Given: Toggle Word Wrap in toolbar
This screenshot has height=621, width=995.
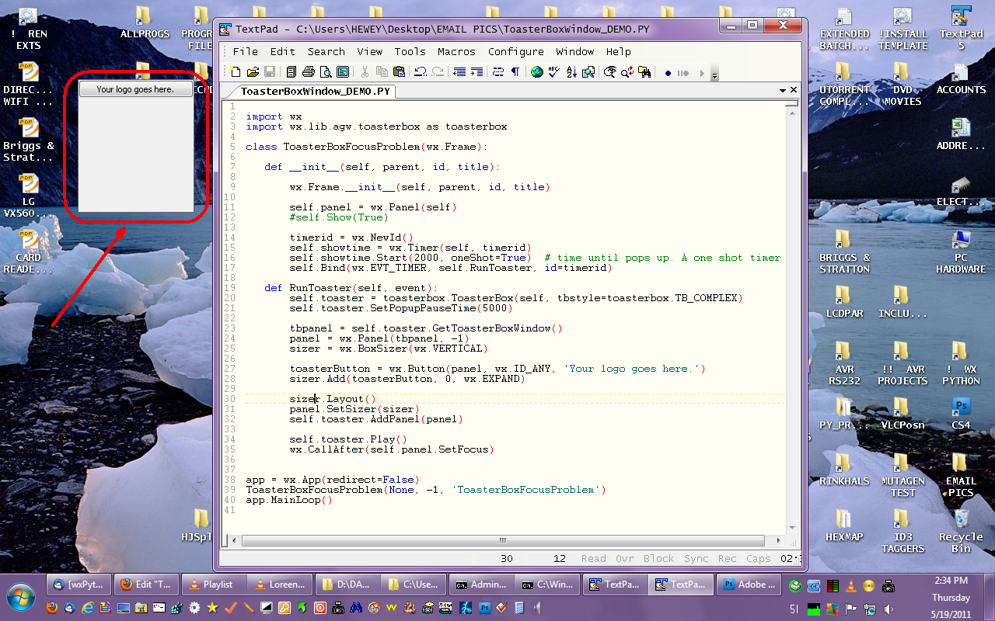Looking at the screenshot, I should (497, 72).
